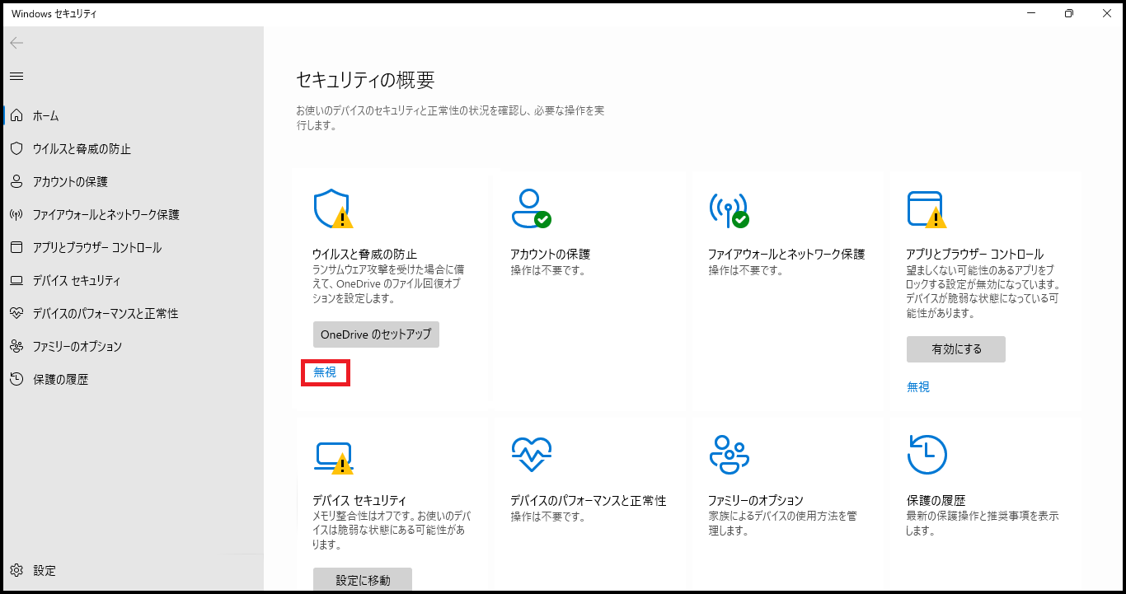This screenshot has height=594, width=1126.
Task: Open ファイアウォールとネットワーク保護 in sidebar
Action: [106, 215]
